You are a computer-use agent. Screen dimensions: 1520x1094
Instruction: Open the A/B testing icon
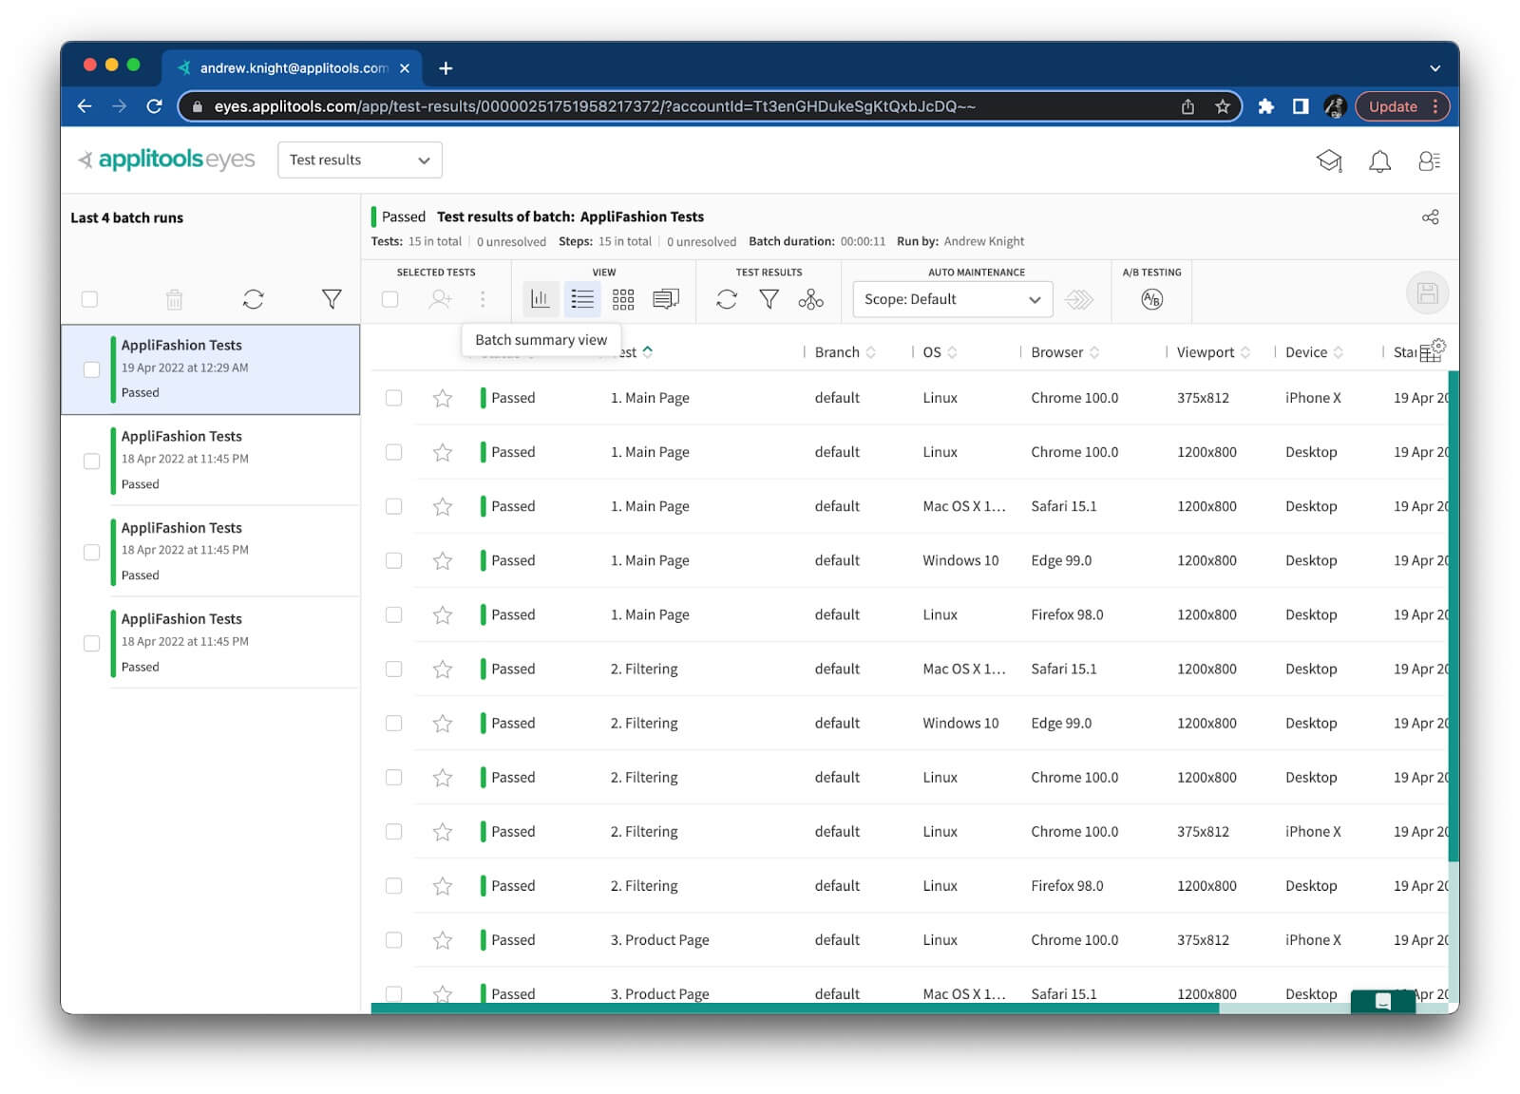[1151, 299]
